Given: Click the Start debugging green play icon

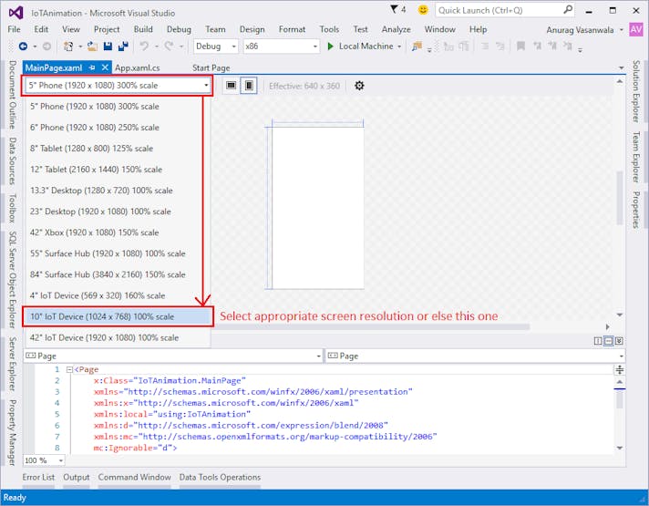Looking at the screenshot, I should [330, 46].
